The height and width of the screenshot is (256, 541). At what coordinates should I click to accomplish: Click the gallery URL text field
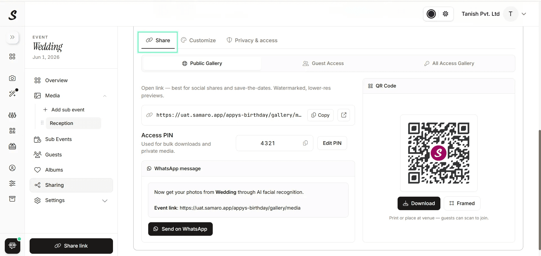(x=229, y=115)
